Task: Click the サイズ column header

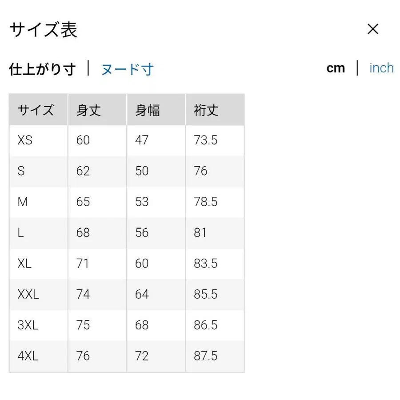Action: (x=36, y=109)
